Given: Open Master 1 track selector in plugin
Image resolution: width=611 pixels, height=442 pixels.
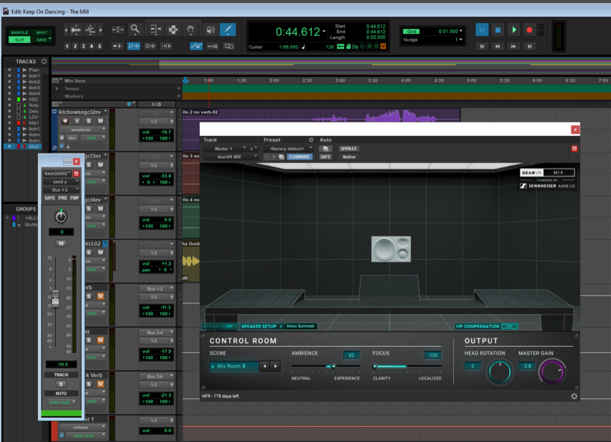Looking at the screenshot, I should click(225, 149).
